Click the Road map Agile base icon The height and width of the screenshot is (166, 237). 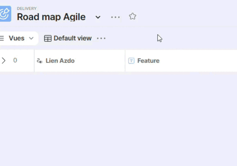pyautogui.click(x=5, y=14)
